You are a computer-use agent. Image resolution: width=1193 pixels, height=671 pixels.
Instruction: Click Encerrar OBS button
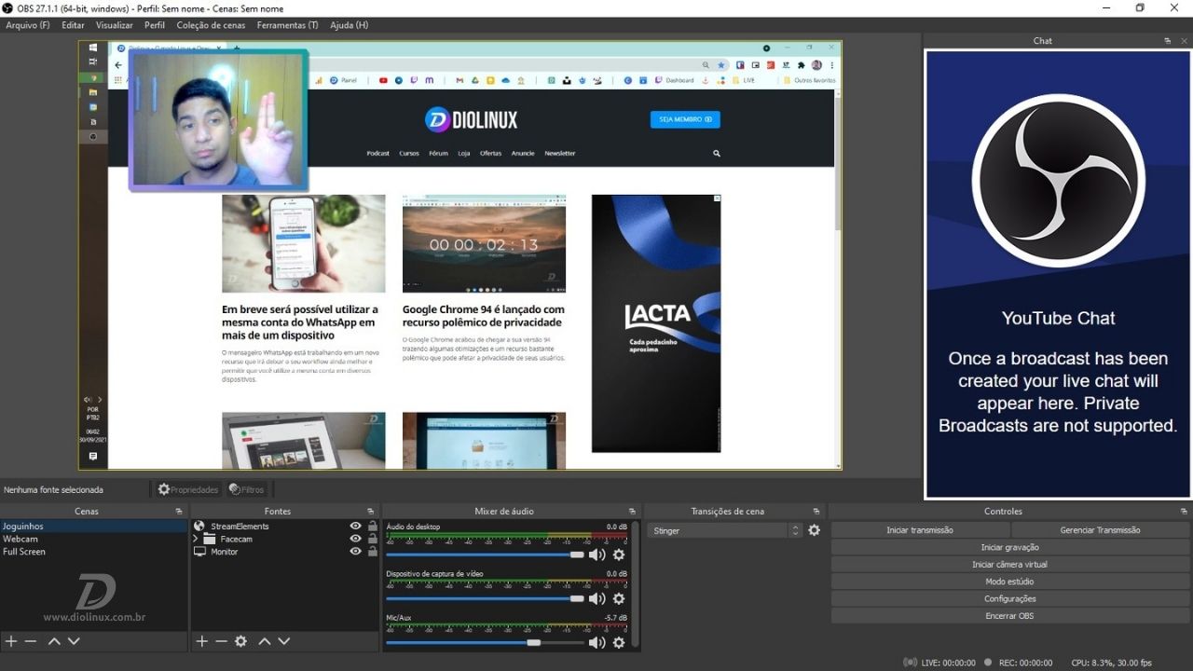[x=1009, y=616]
